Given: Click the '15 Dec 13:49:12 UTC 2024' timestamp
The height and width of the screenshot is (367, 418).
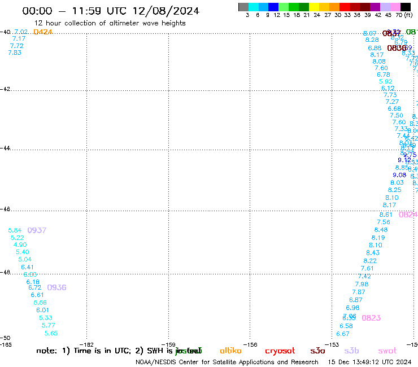Looking at the screenshot, I should (369, 362).
